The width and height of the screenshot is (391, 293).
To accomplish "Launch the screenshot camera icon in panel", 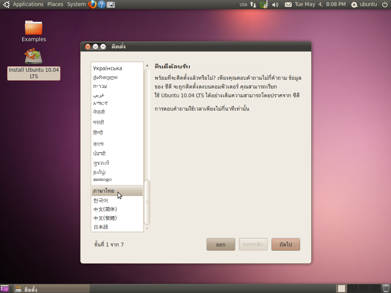I will pyautogui.click(x=111, y=5).
